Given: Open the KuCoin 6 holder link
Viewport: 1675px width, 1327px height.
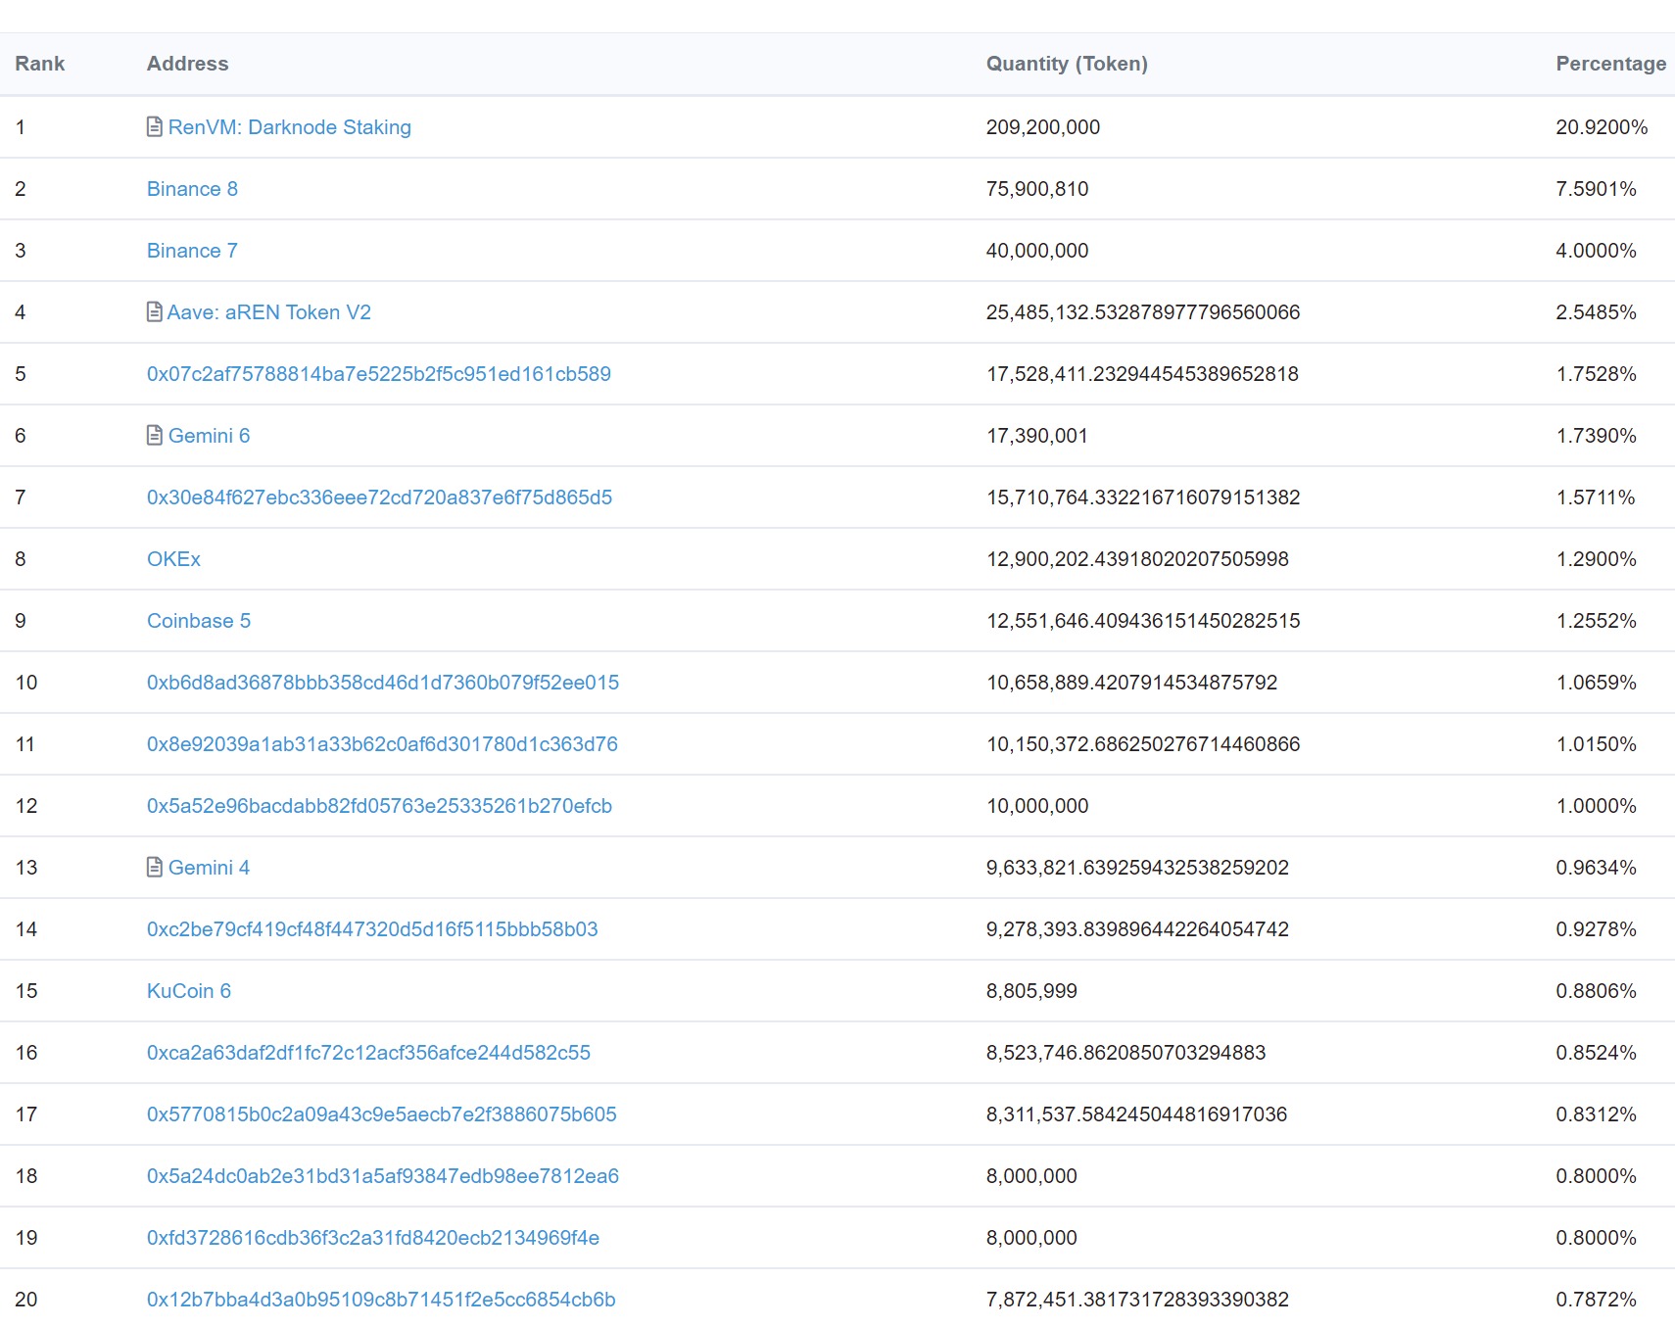Looking at the screenshot, I should click(189, 991).
